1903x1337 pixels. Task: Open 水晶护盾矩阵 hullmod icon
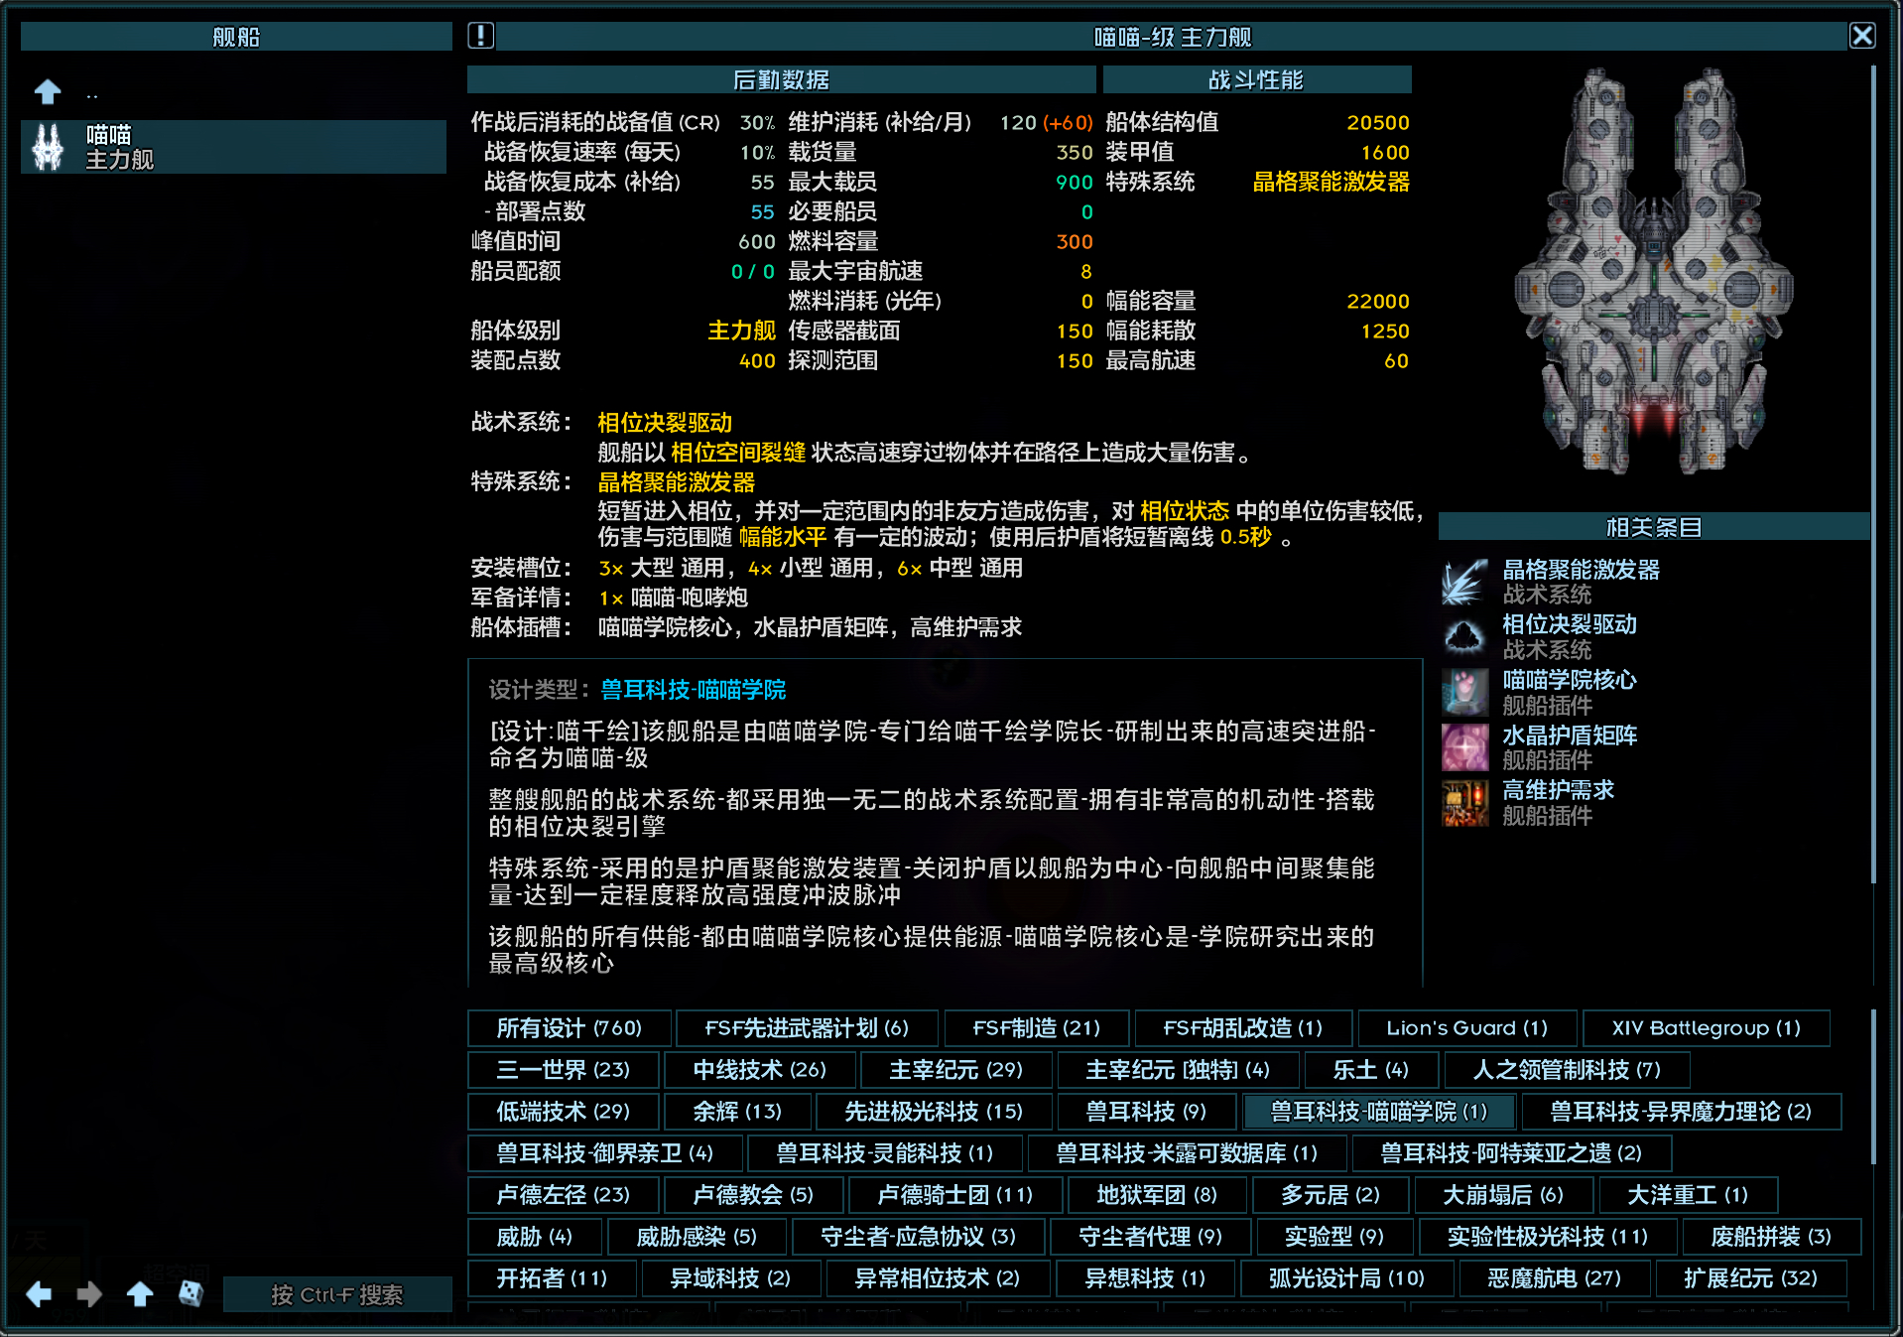pyautogui.click(x=1464, y=747)
